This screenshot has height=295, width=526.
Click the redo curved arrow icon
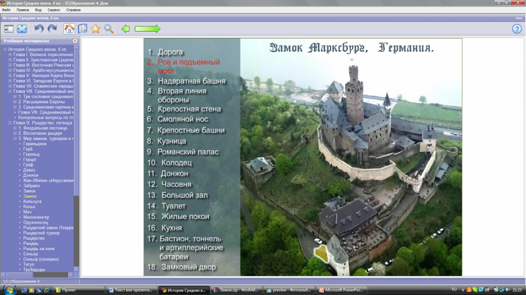tap(52, 29)
